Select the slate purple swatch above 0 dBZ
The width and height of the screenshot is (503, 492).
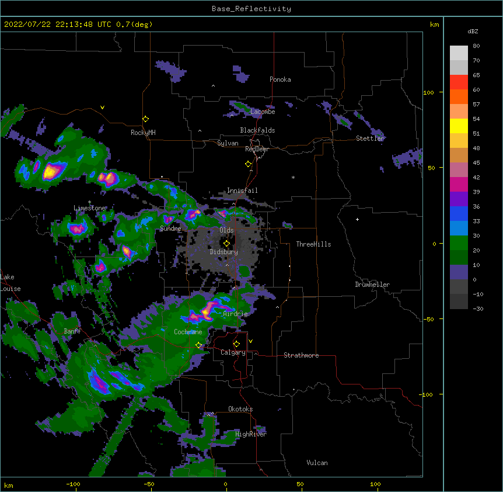(459, 272)
